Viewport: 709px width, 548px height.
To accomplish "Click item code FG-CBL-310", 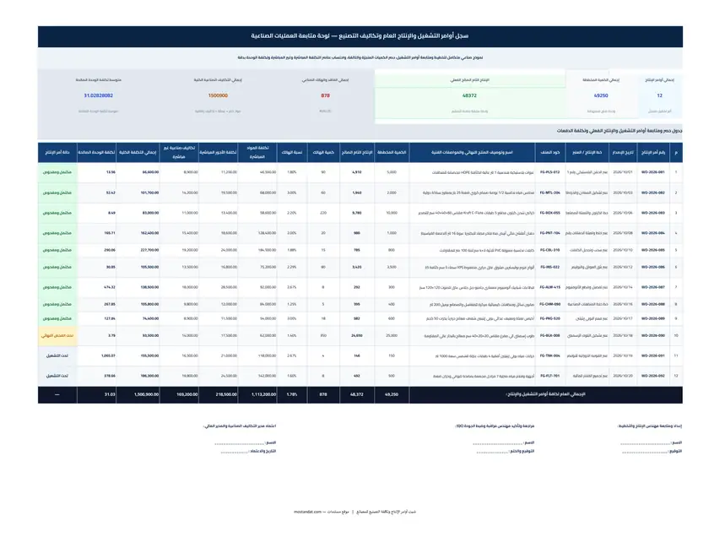I will click(x=549, y=250).
